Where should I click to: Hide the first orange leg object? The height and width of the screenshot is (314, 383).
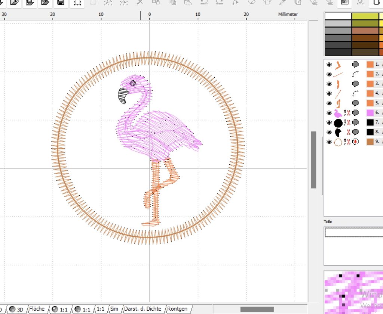(329, 65)
